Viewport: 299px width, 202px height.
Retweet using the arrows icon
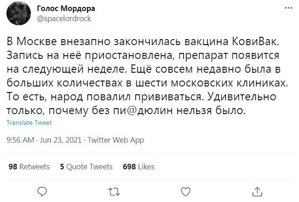113,190
